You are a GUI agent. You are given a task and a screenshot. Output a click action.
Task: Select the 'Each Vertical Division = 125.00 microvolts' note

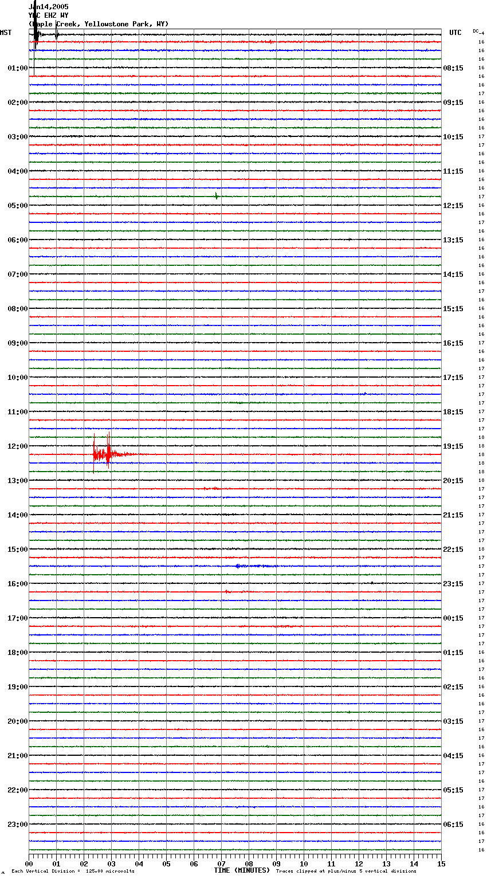click(73, 872)
